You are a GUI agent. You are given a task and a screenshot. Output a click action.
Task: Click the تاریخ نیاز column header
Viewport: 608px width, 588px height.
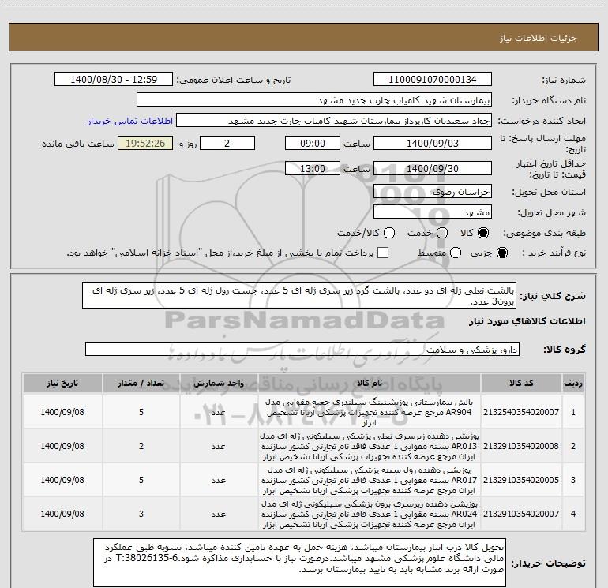click(x=62, y=383)
